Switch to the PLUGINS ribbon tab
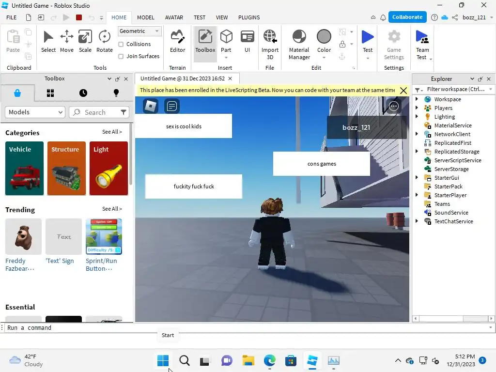Viewport: 496px width, 372px height. (x=249, y=17)
